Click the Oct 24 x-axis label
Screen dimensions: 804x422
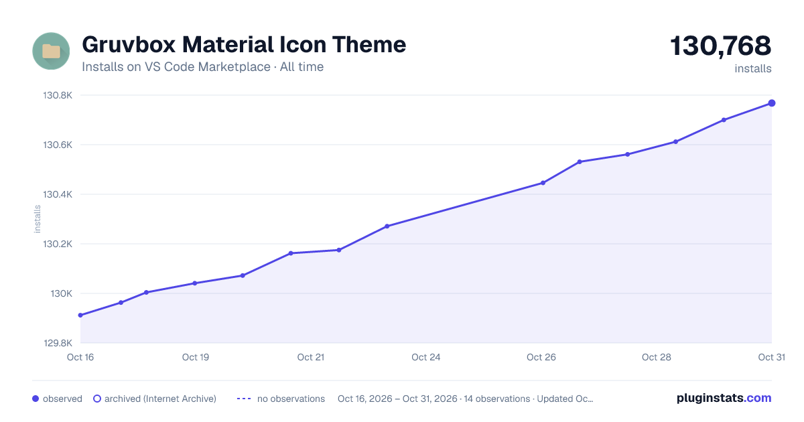[x=426, y=357]
